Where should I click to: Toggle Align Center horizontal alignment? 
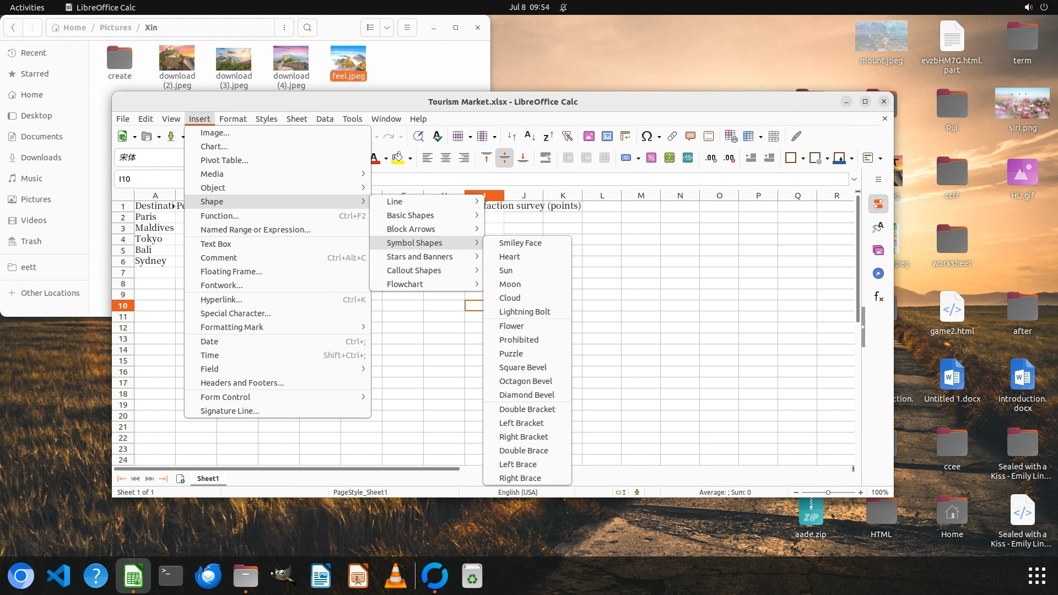click(445, 158)
